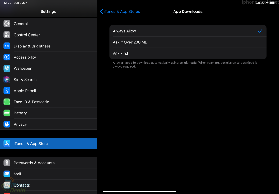
Task: Click the battery indicator in status bar
Action: tap(272, 3)
